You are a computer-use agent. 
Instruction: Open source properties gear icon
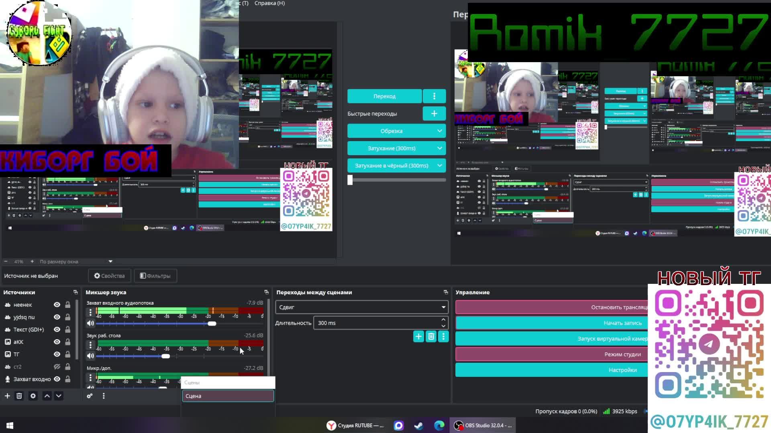point(33,396)
